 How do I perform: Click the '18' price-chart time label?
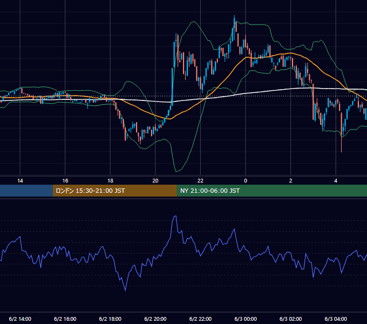coord(110,181)
